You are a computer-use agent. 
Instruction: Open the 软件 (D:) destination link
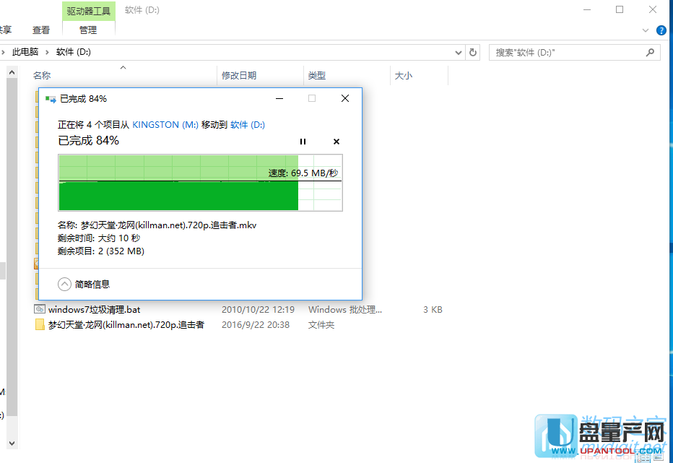(247, 125)
